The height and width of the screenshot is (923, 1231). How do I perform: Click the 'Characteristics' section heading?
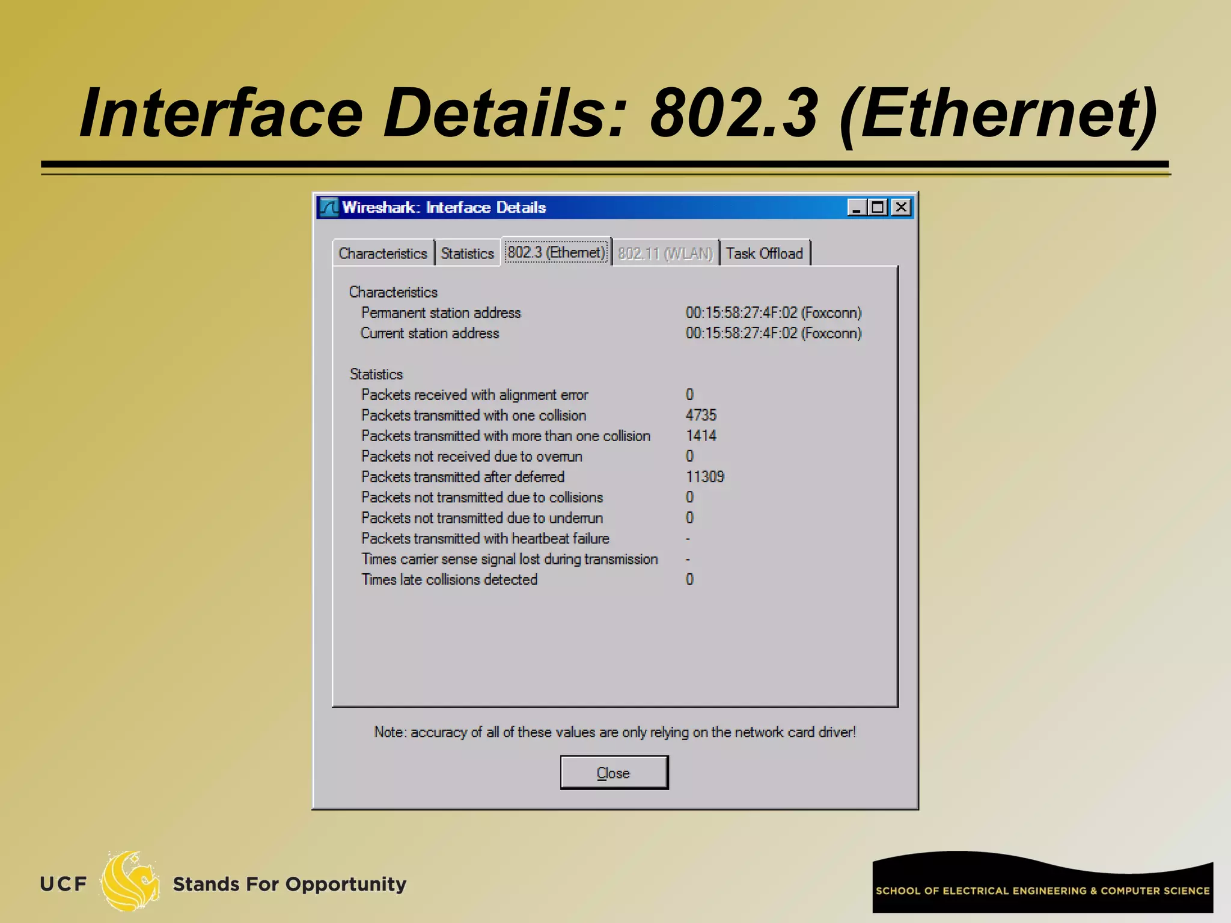coord(393,292)
